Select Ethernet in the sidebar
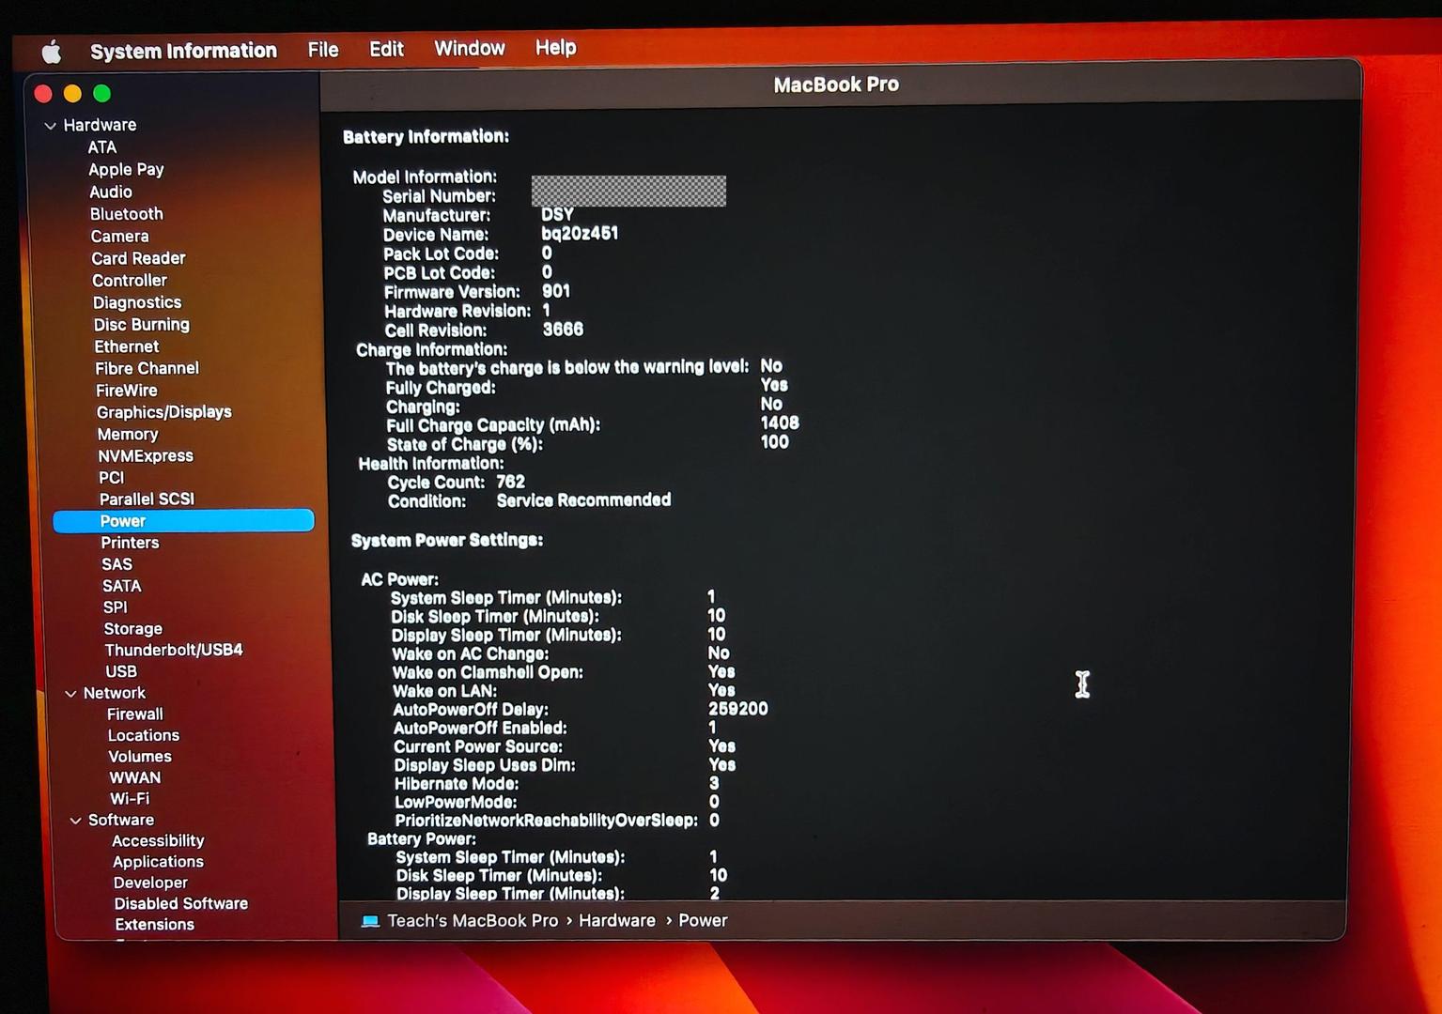Screen dimensions: 1442x1014 point(127,346)
